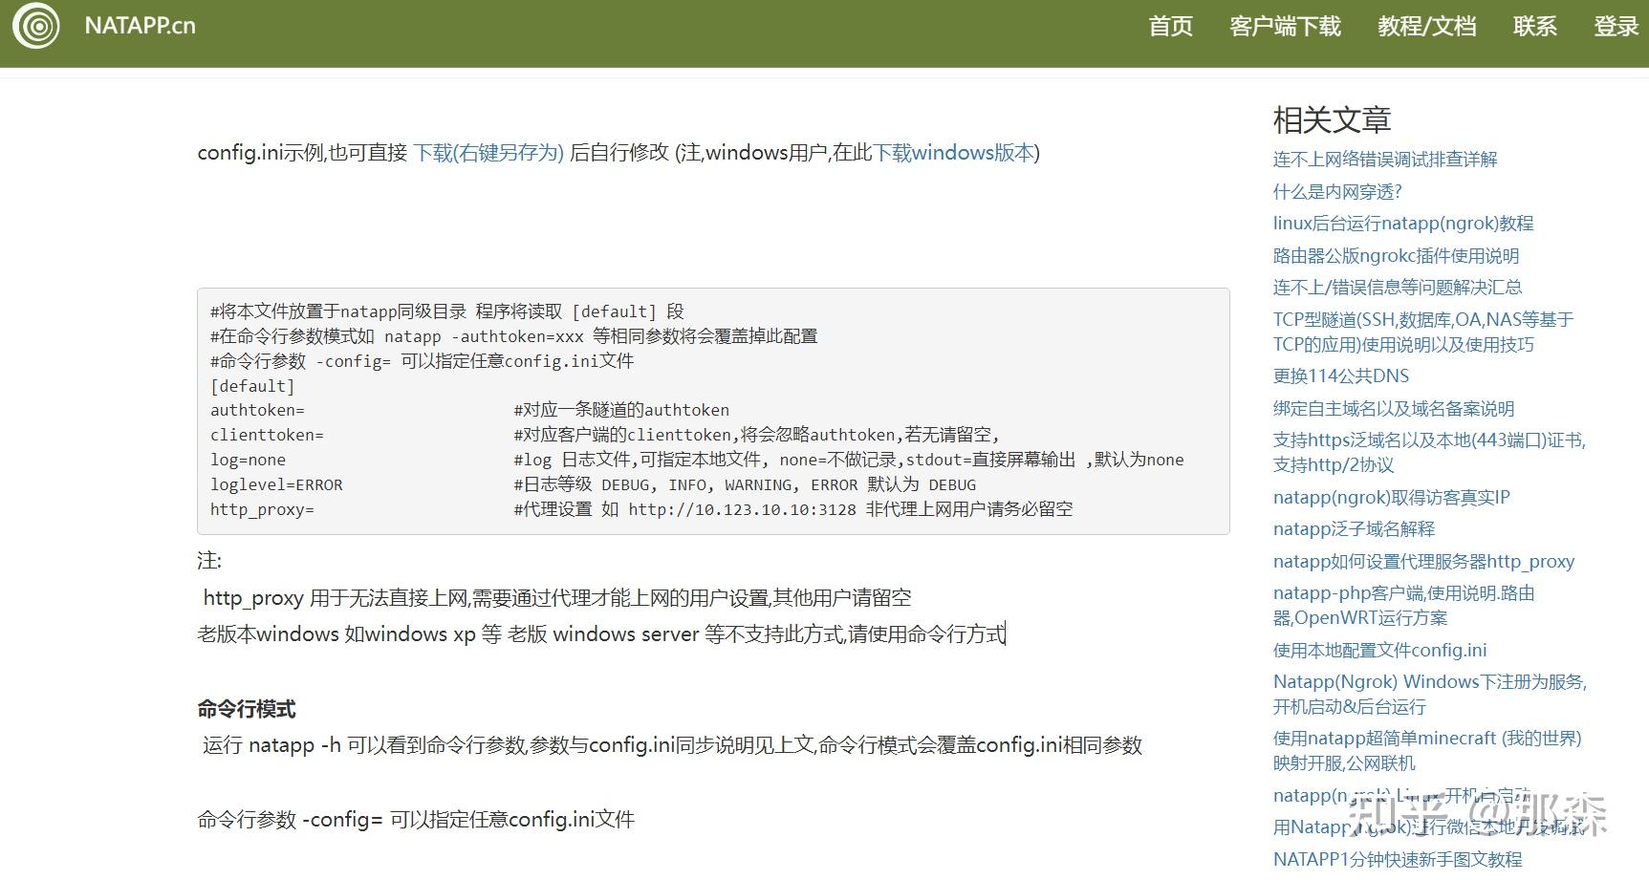This screenshot has height=880, width=1649.
Task: Open the 更换114公共DNS article
Action: pyautogui.click(x=1340, y=376)
